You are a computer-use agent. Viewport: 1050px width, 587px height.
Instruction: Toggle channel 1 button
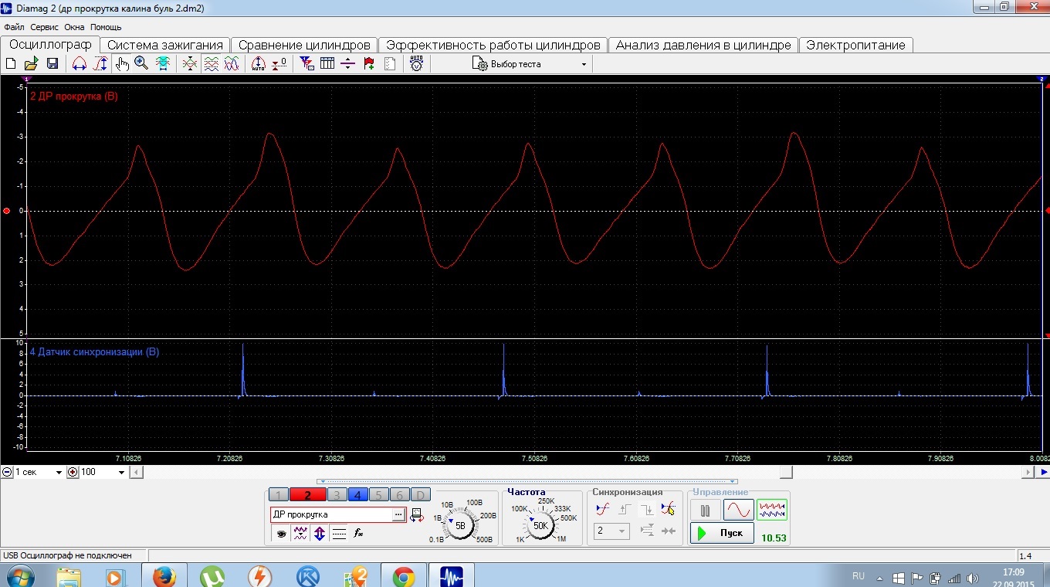tap(279, 495)
